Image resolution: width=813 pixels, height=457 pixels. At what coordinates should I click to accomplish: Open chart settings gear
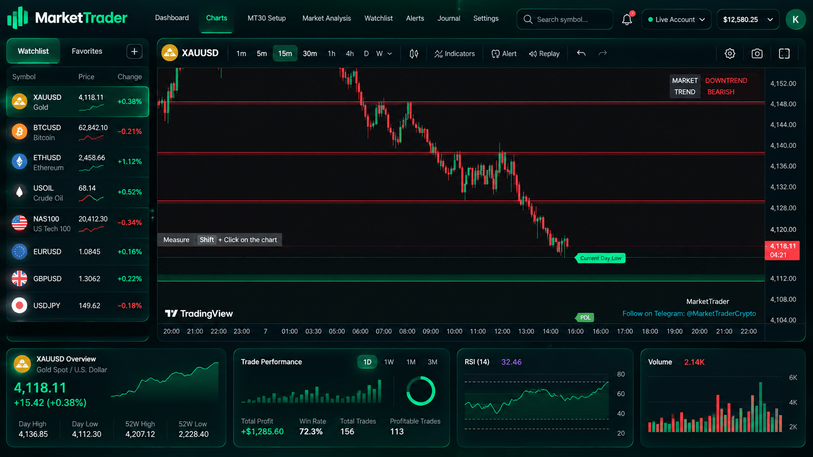[730, 53]
